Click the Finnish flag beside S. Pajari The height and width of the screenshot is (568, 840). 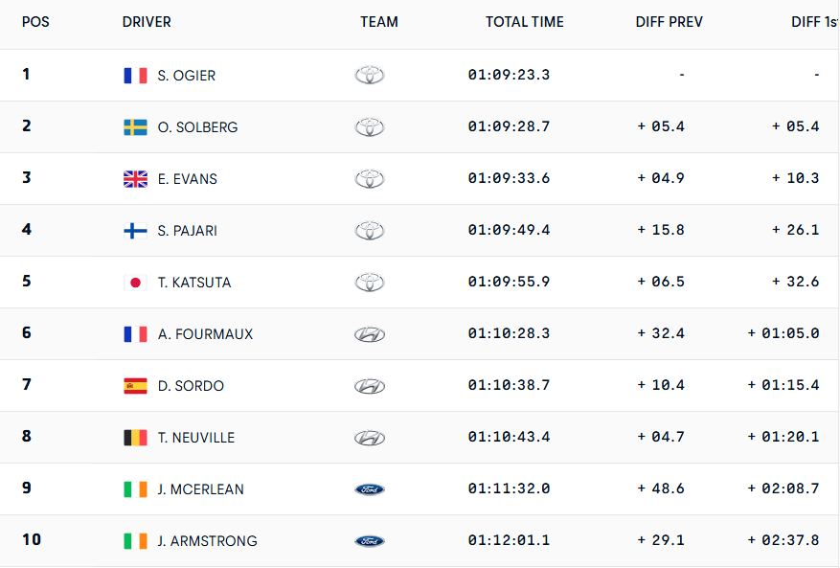coord(135,231)
